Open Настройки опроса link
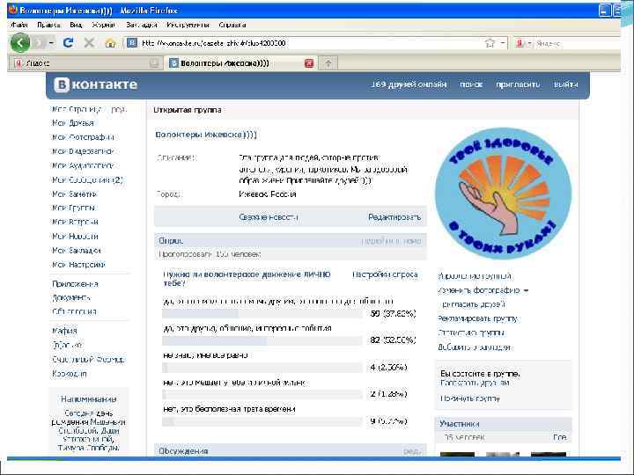Viewport: 634px width, 475px height. click(385, 274)
